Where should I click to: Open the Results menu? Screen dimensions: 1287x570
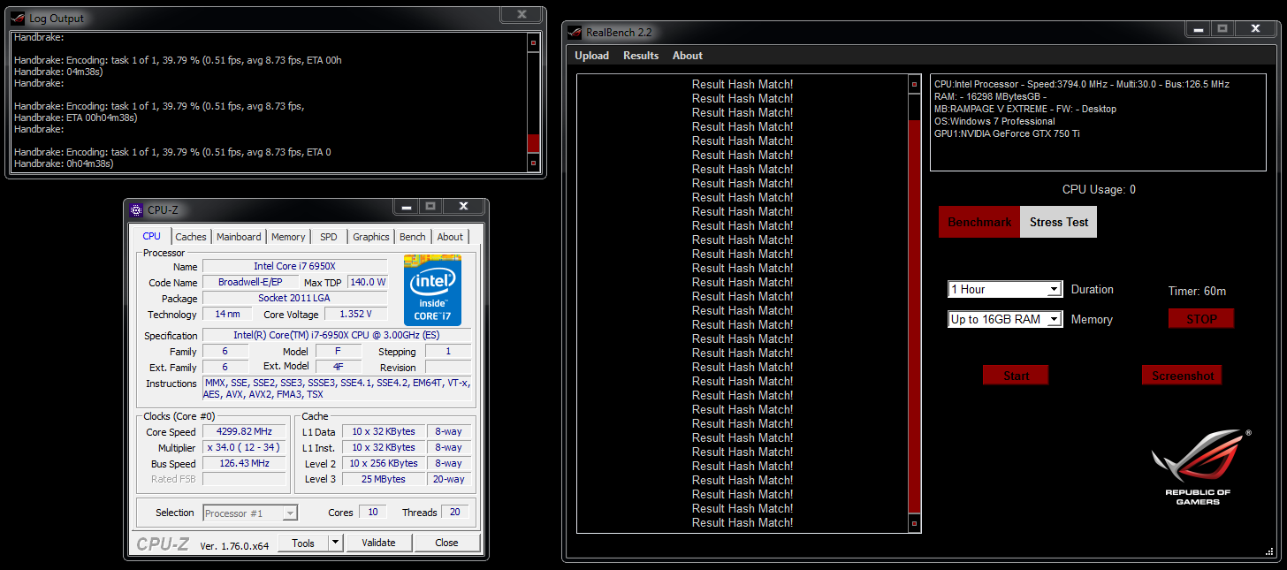click(641, 55)
